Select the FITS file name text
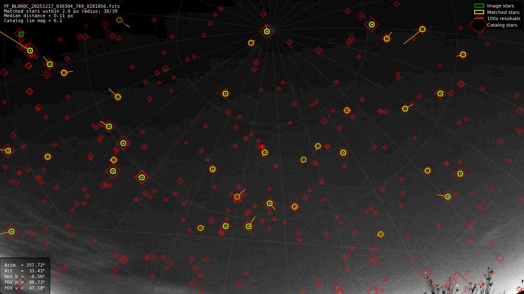The height and width of the screenshot is (294, 524). pos(62,6)
